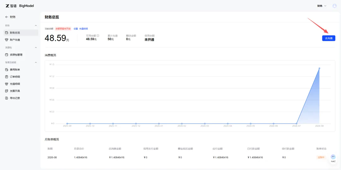The image size is (341, 170).
Task: Click the info icon next to 可用余额
Action: pyautogui.click(x=98, y=35)
